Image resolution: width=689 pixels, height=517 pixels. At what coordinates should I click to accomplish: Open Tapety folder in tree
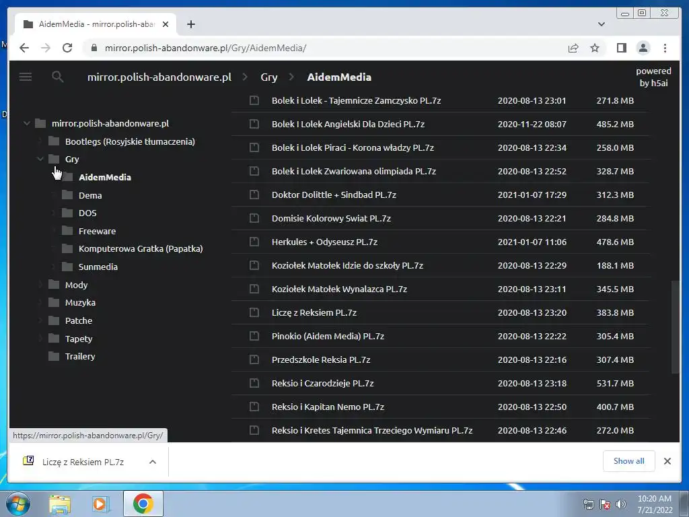point(79,339)
